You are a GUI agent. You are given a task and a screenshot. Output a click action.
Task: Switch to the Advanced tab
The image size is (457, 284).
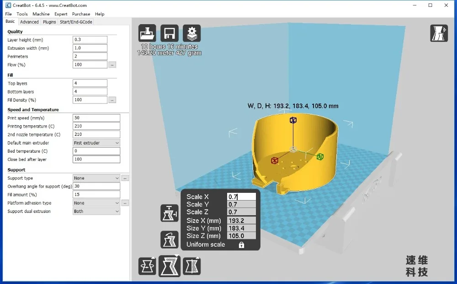coord(29,22)
